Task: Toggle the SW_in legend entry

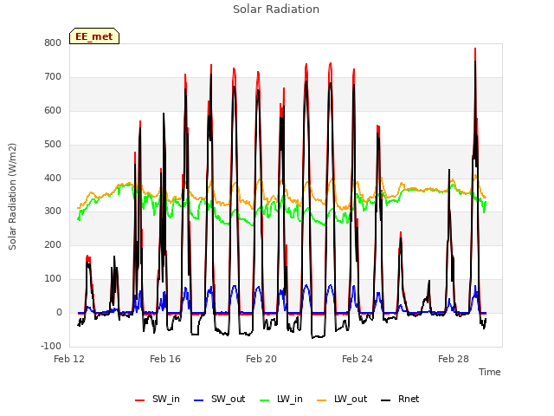Action: 158,400
